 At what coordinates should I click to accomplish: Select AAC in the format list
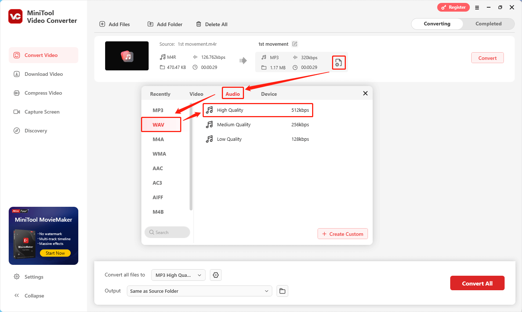pos(158,168)
